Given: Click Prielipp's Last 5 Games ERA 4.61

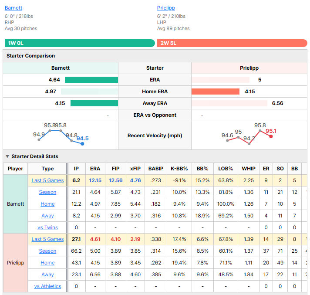Looking at the screenshot, I should 95,239.
